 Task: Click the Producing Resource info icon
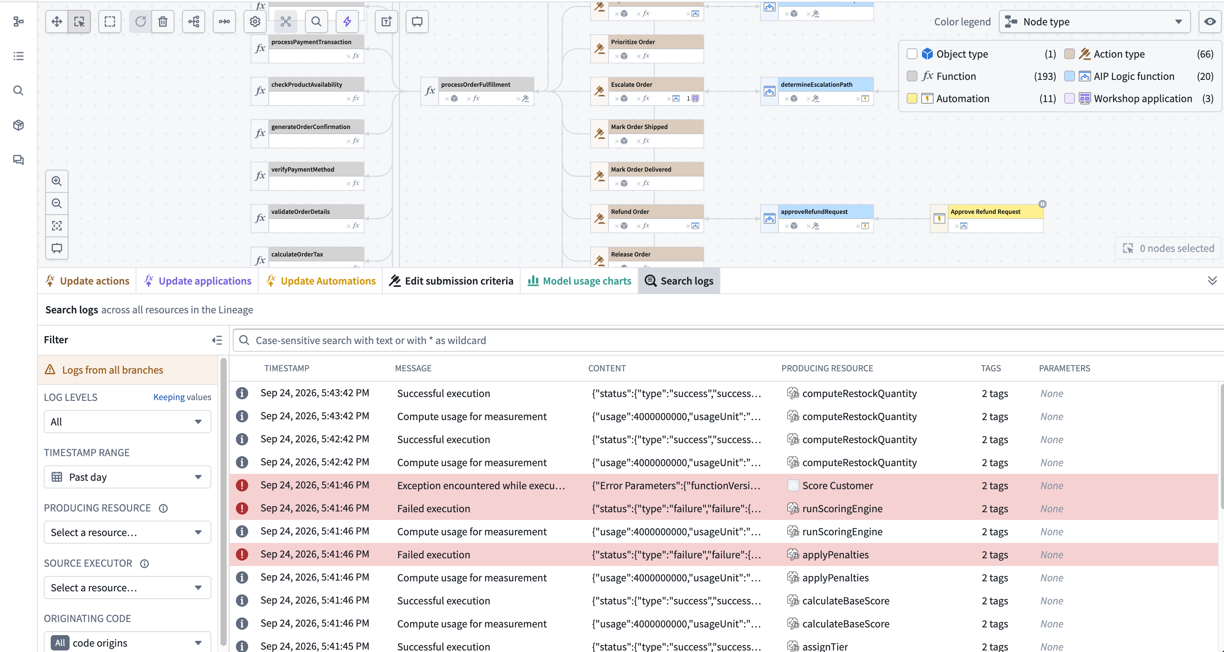tap(163, 508)
